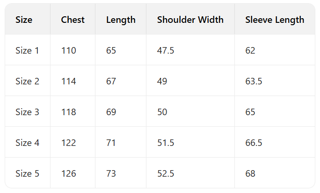Click shoulder width value 50
The image size is (320, 193).
(162, 112)
